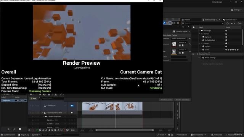244x137 pixels.
Task: Open the Trace dropdown in status bar
Action: pos(162,135)
